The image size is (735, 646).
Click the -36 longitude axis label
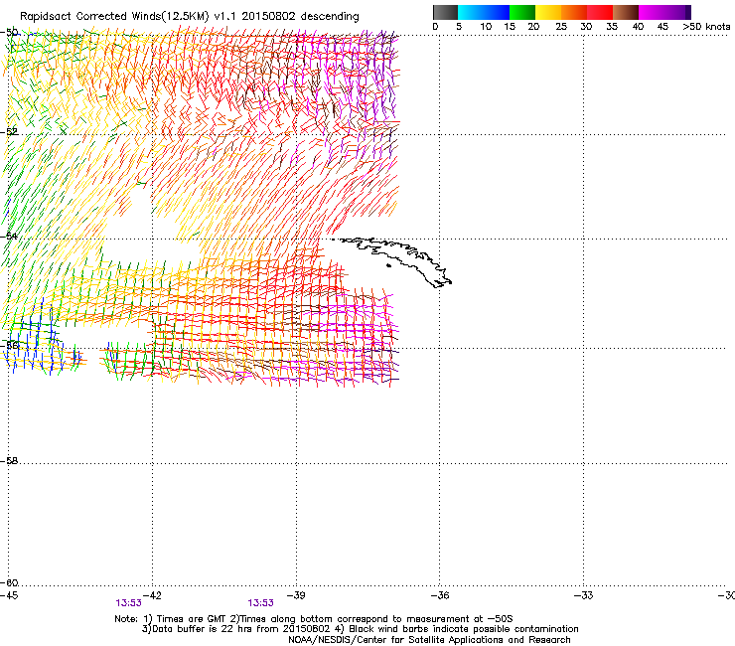(440, 595)
